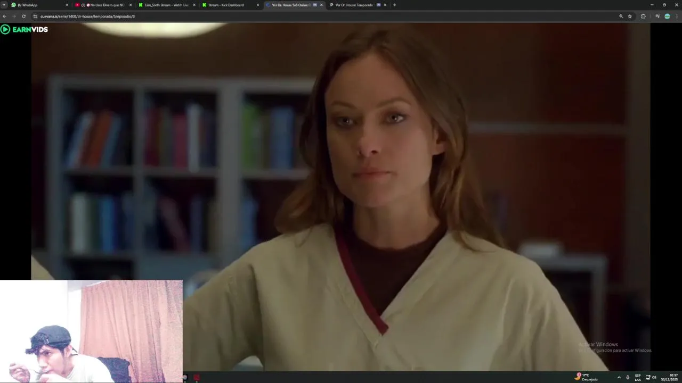This screenshot has height=383, width=682.
Task: Open the Chrome three-dot menu
Action: (677, 16)
